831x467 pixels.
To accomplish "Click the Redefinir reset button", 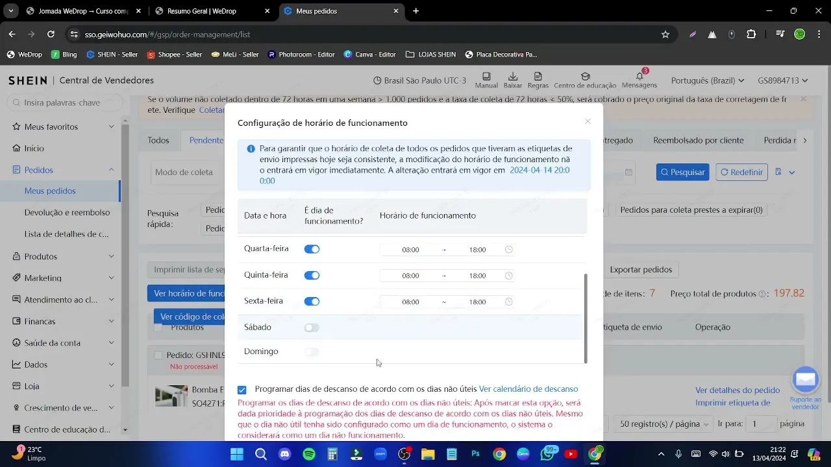I will pos(741,172).
